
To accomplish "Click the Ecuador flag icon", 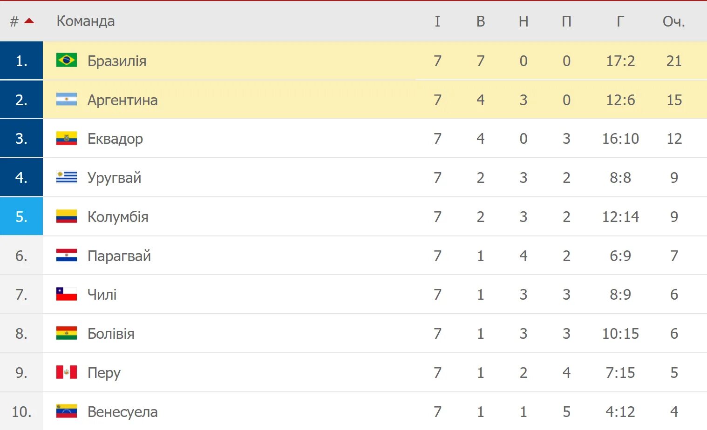I will 67,138.
